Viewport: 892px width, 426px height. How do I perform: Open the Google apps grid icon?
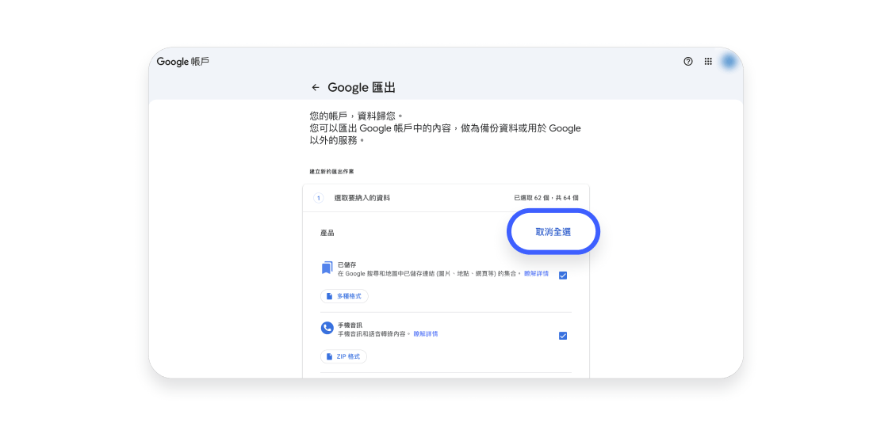708,61
